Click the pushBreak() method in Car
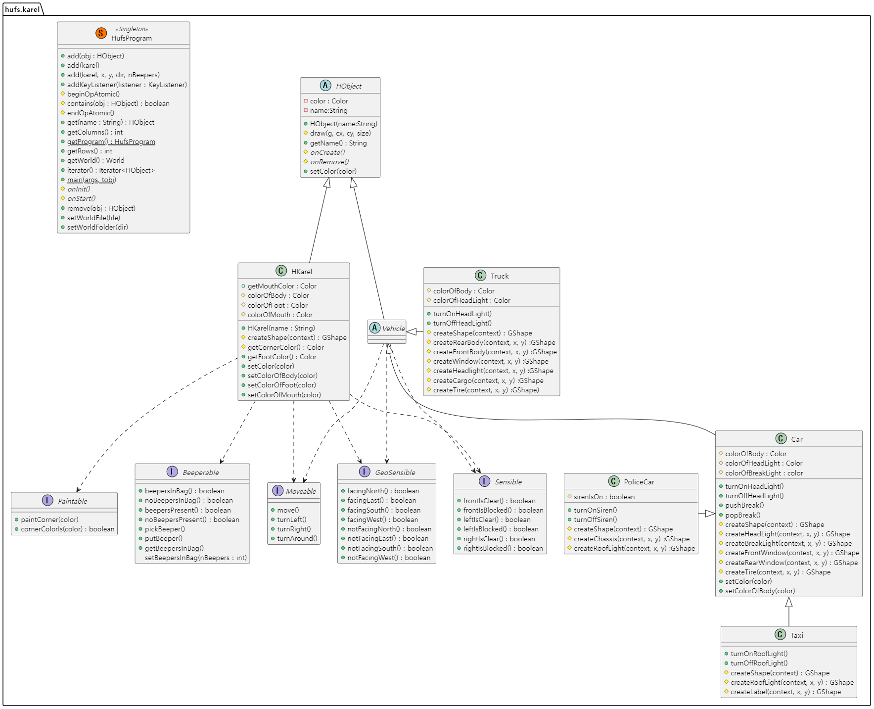Viewport: 874px width, 709px height. 744,505
